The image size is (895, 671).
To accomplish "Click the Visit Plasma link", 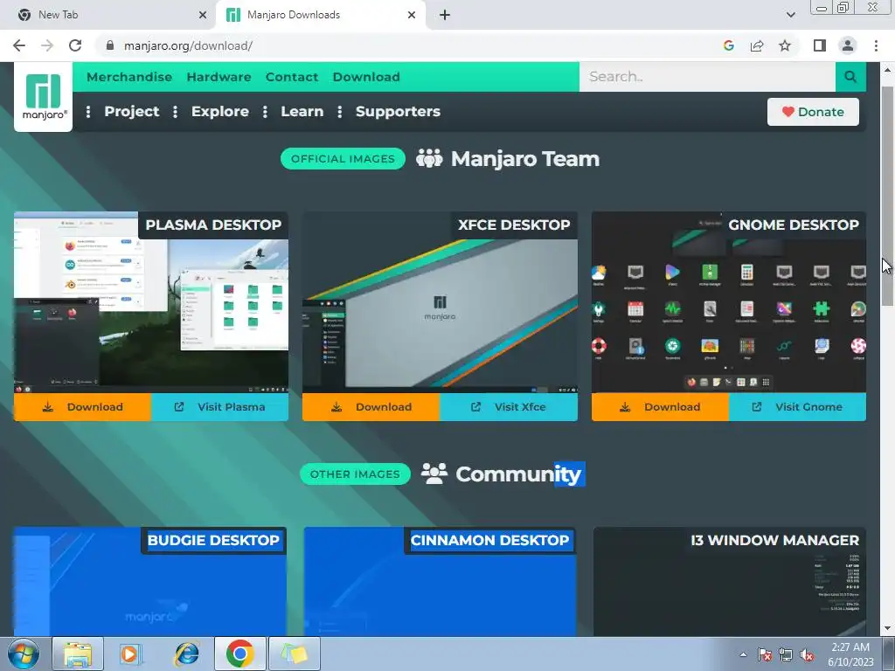I will 219,407.
